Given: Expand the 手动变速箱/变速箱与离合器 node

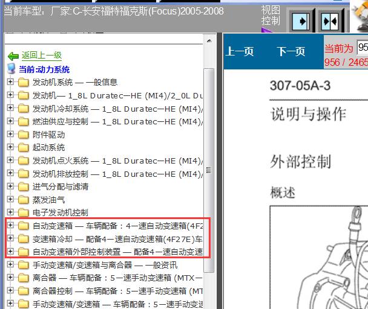Looking at the screenshot, I should point(10,264).
